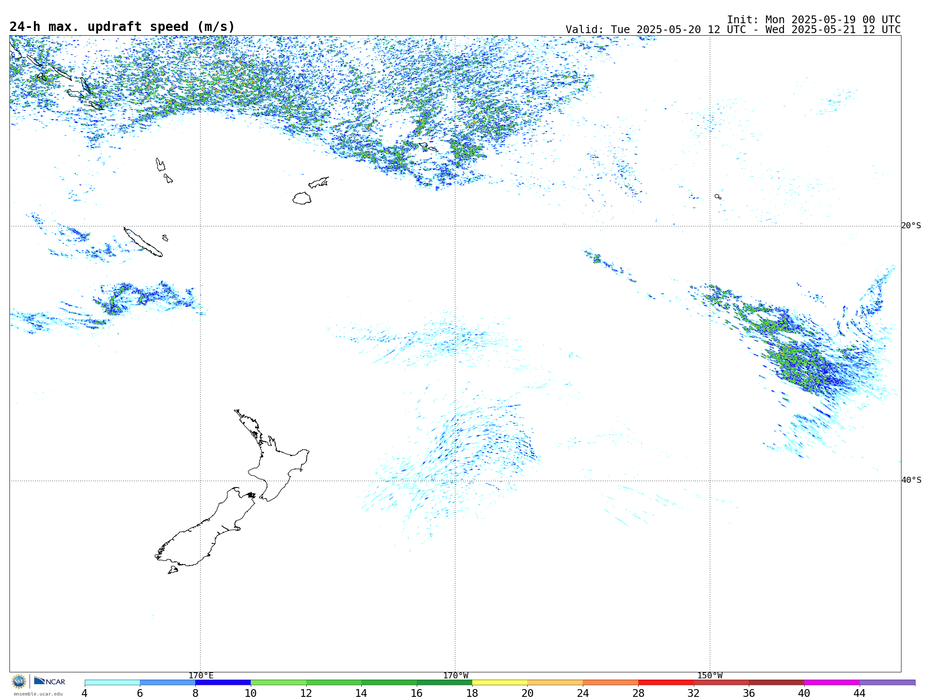Click the colorbar tick label '28'
The width and height of the screenshot is (929, 699).
click(638, 693)
